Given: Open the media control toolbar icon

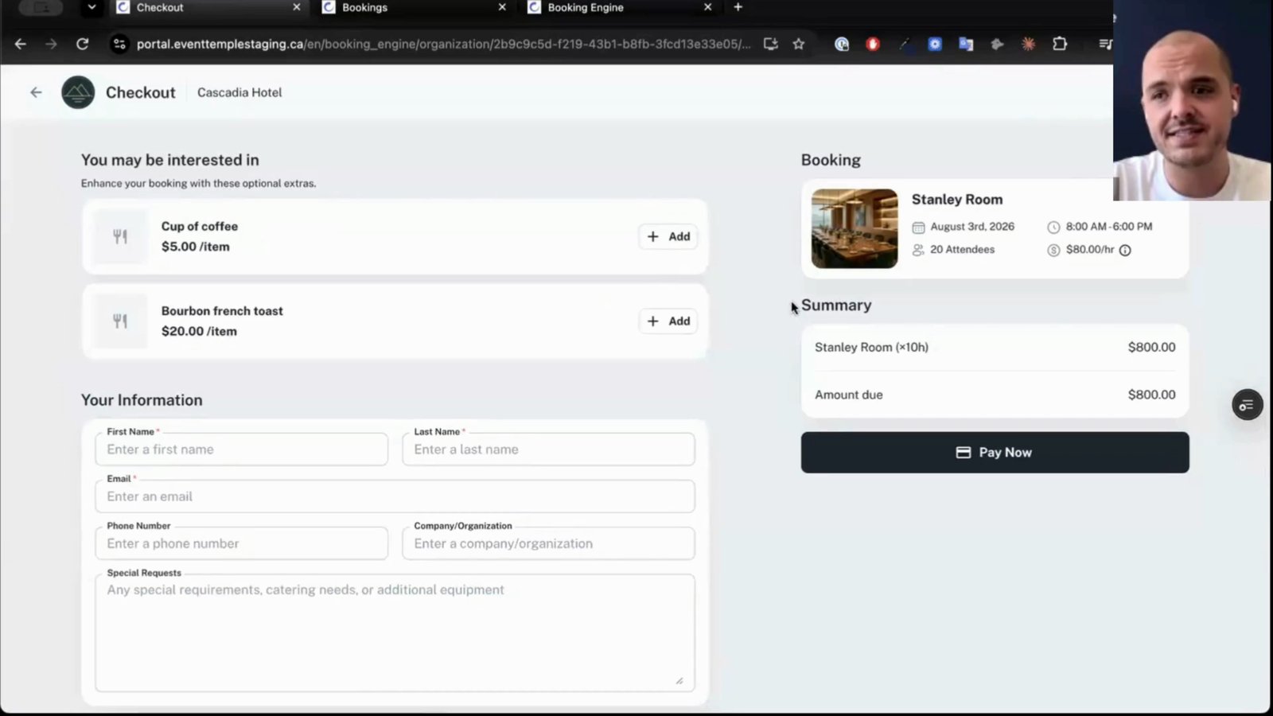Looking at the screenshot, I should click(1105, 44).
